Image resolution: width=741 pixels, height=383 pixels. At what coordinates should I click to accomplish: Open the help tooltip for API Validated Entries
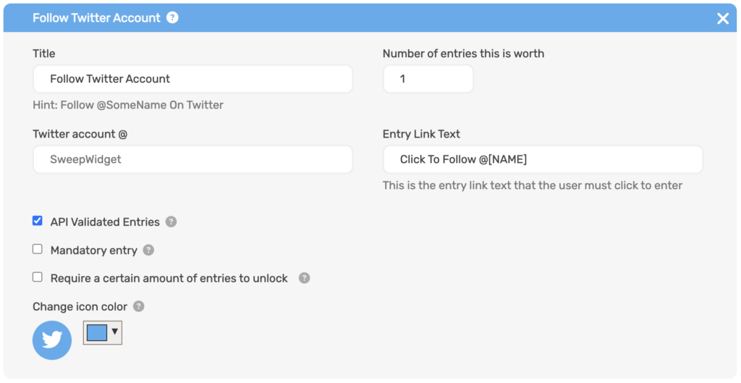[x=171, y=222]
